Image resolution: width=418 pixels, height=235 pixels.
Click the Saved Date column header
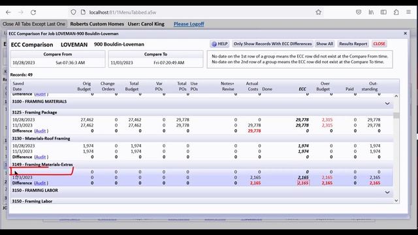tap(18, 86)
